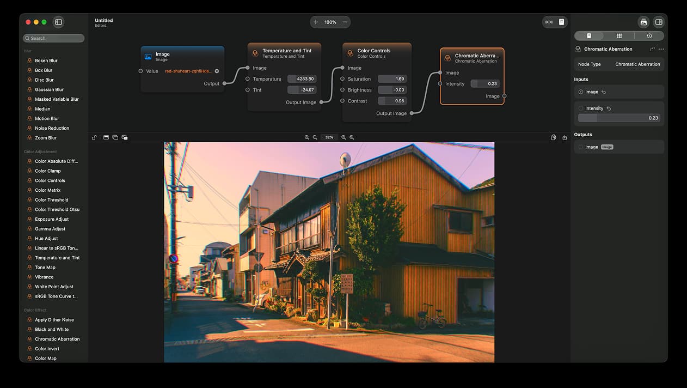Click the Hue Adjust filter icon

[x=30, y=239]
